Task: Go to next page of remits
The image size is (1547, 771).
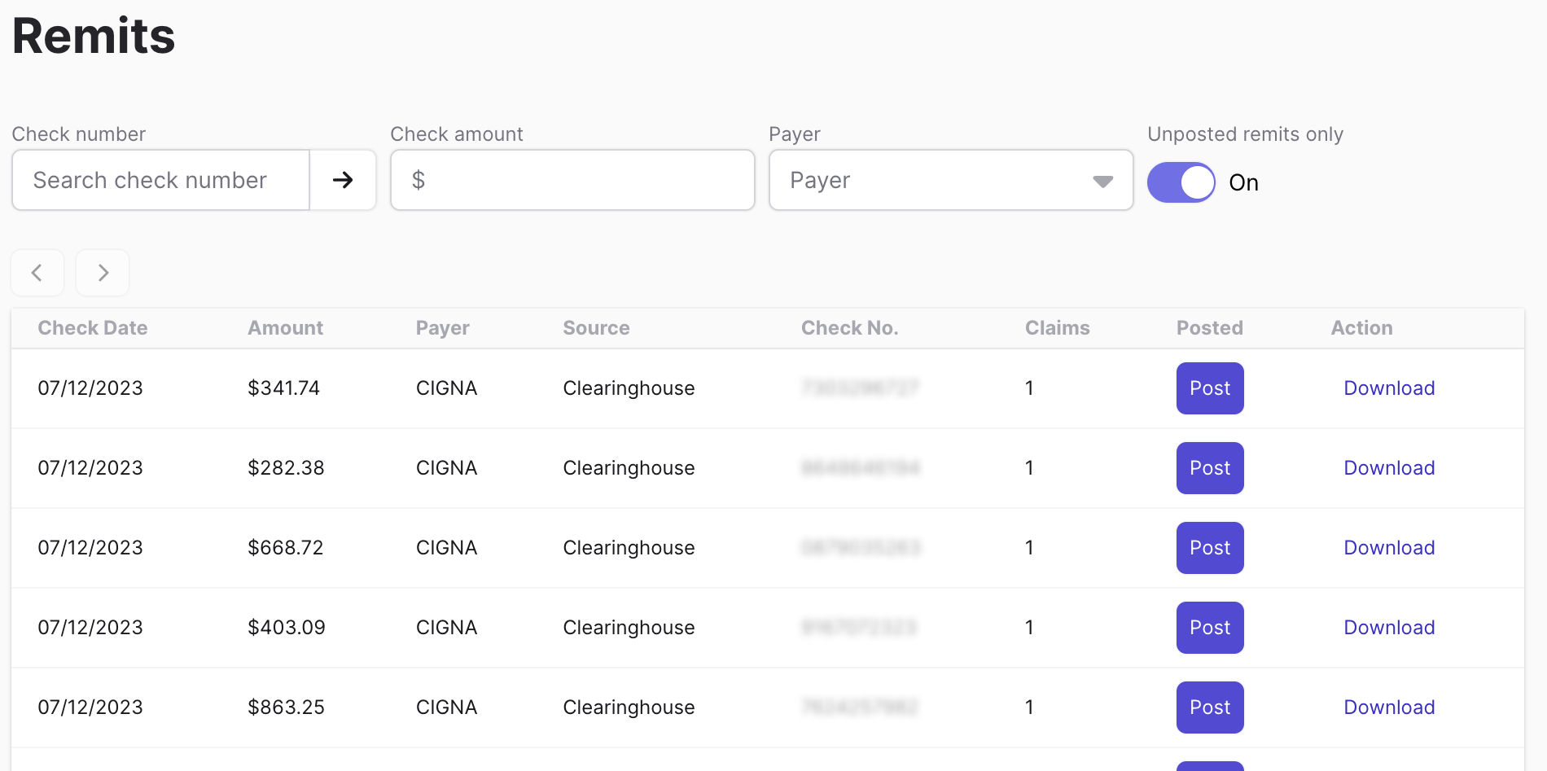Action: click(103, 273)
